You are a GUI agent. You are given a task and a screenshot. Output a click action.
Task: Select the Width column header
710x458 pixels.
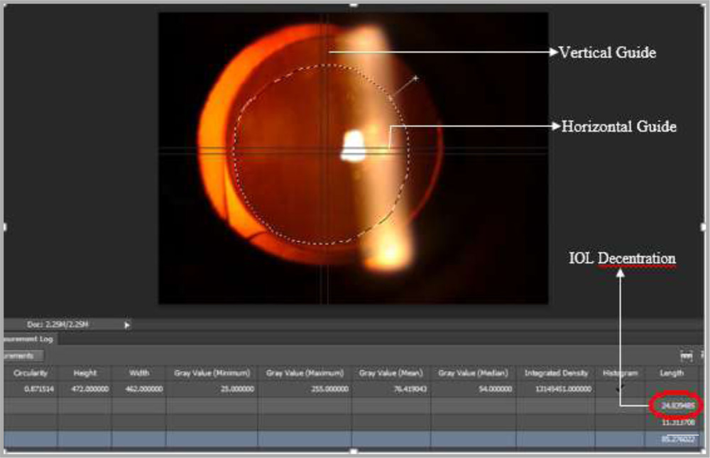click(138, 373)
